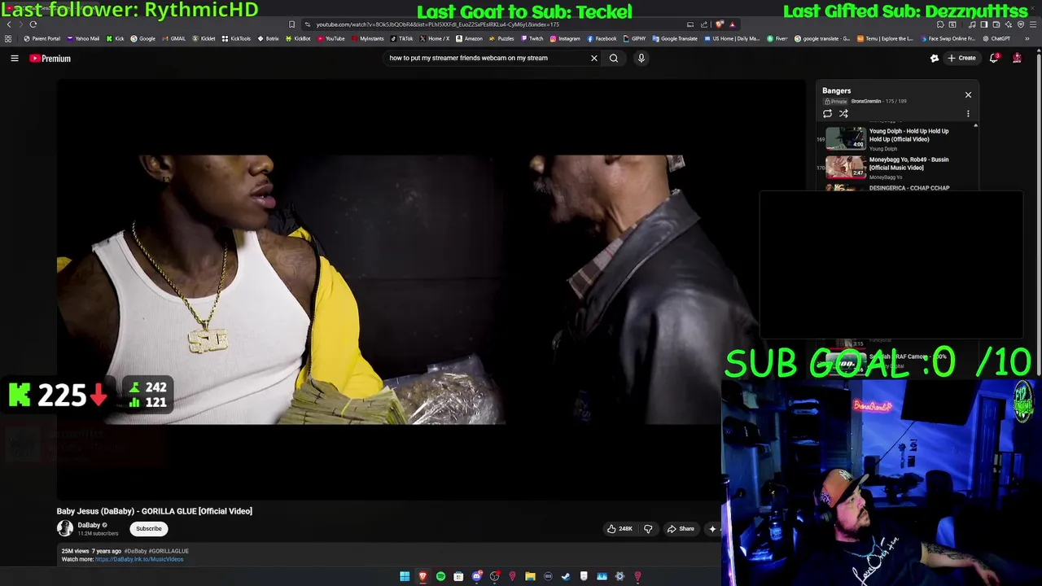Viewport: 1042px width, 586px height.
Task: Reload the page with refresh icon
Action: 33,24
